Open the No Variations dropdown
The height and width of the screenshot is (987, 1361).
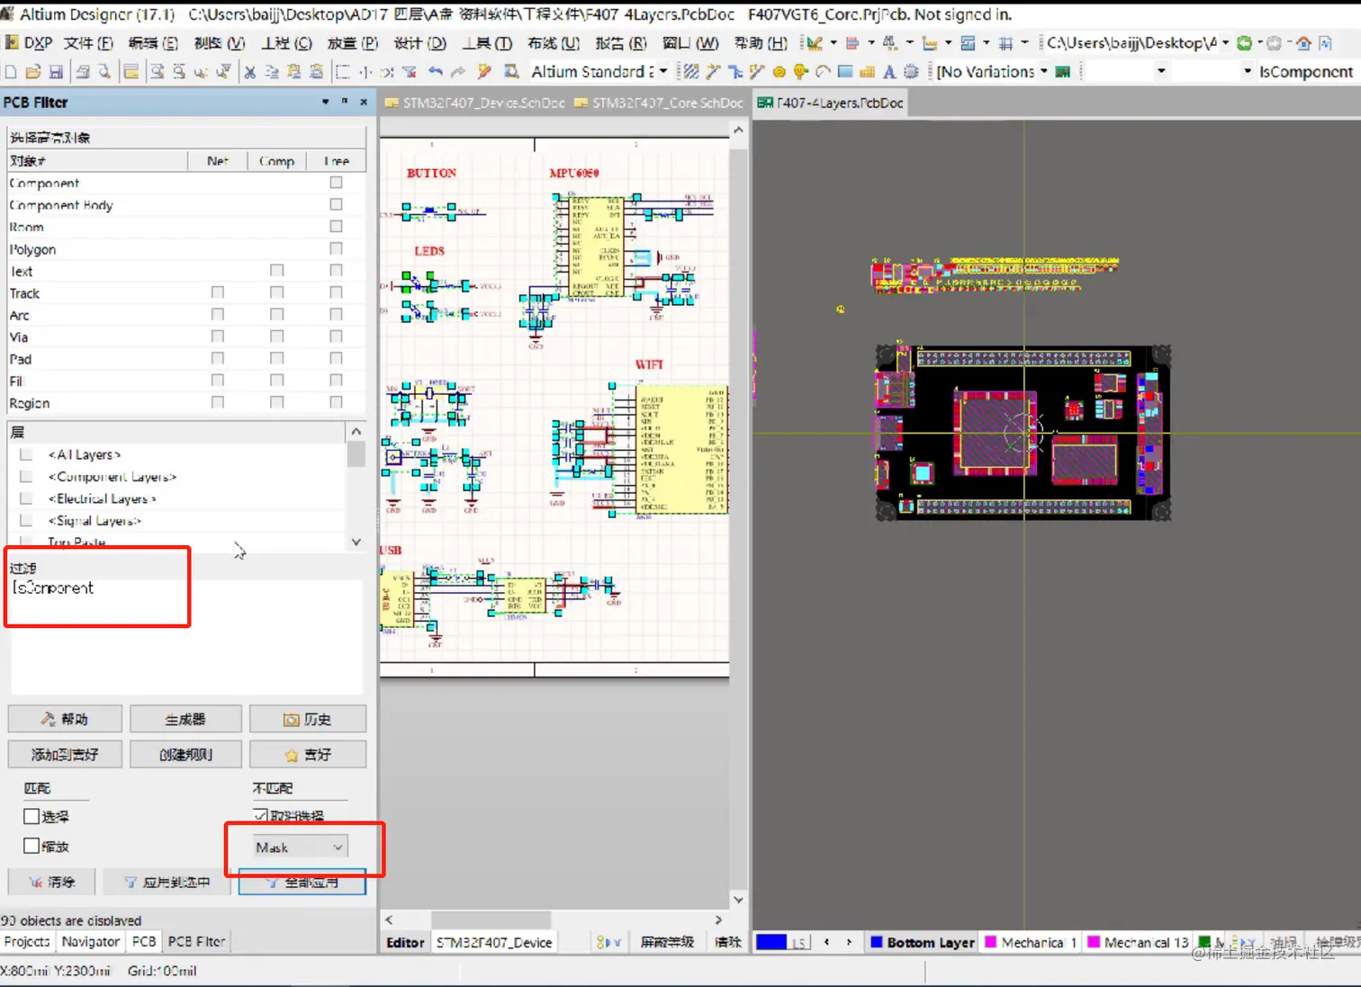pyautogui.click(x=1044, y=72)
